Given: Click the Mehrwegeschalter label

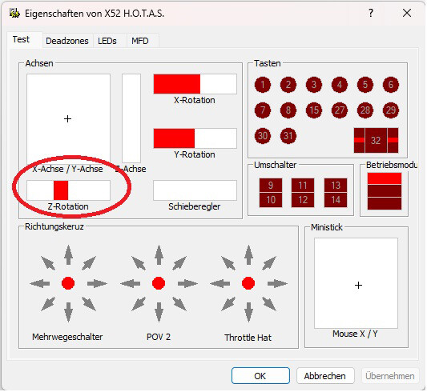Looking at the screenshot, I should tap(67, 337).
